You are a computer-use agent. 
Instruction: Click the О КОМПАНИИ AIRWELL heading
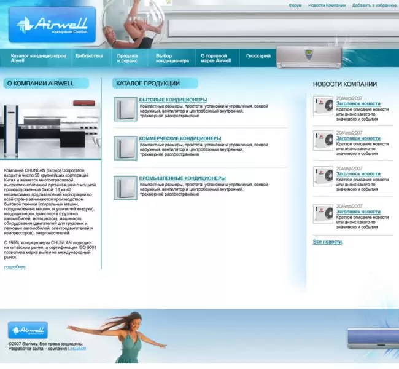46,84
